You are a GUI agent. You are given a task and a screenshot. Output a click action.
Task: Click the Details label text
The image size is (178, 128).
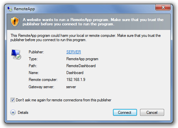click(x=23, y=113)
